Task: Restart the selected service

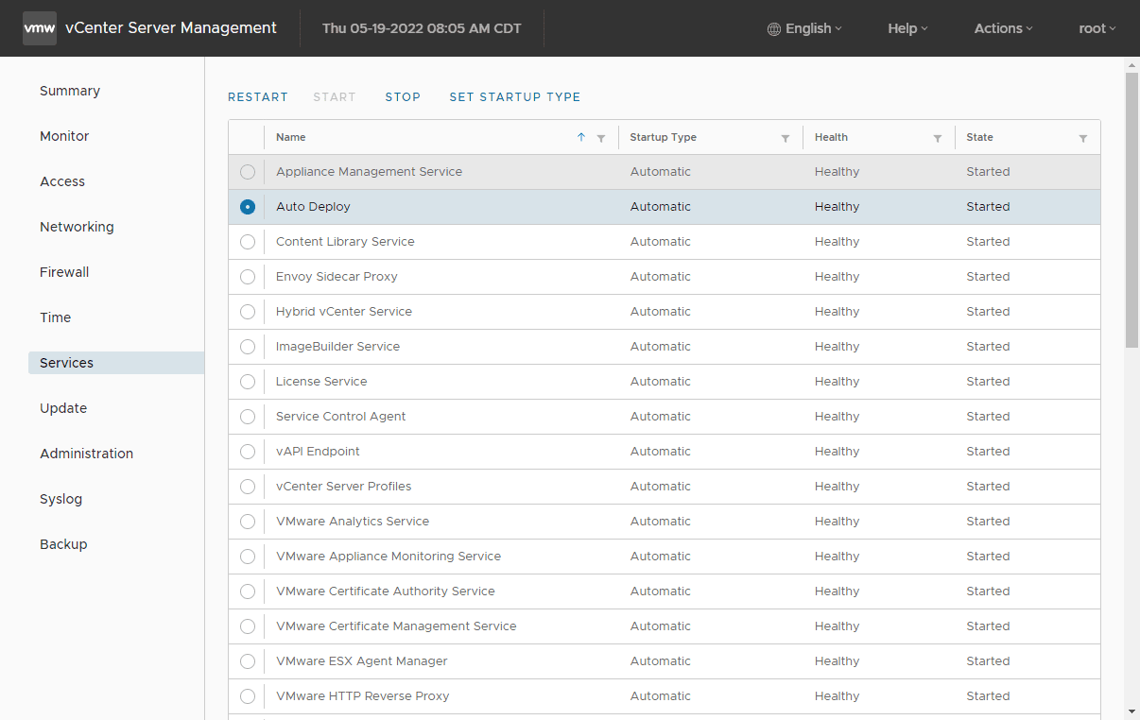Action: click(x=257, y=97)
